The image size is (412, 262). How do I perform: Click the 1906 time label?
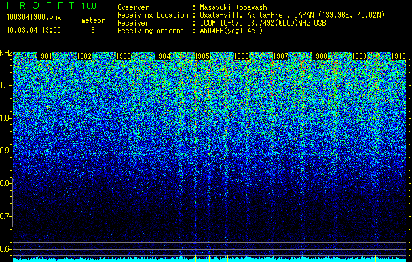(x=241, y=56)
